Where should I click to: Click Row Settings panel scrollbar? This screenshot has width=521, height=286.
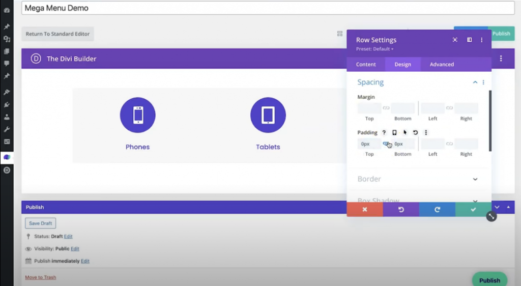[490, 121]
